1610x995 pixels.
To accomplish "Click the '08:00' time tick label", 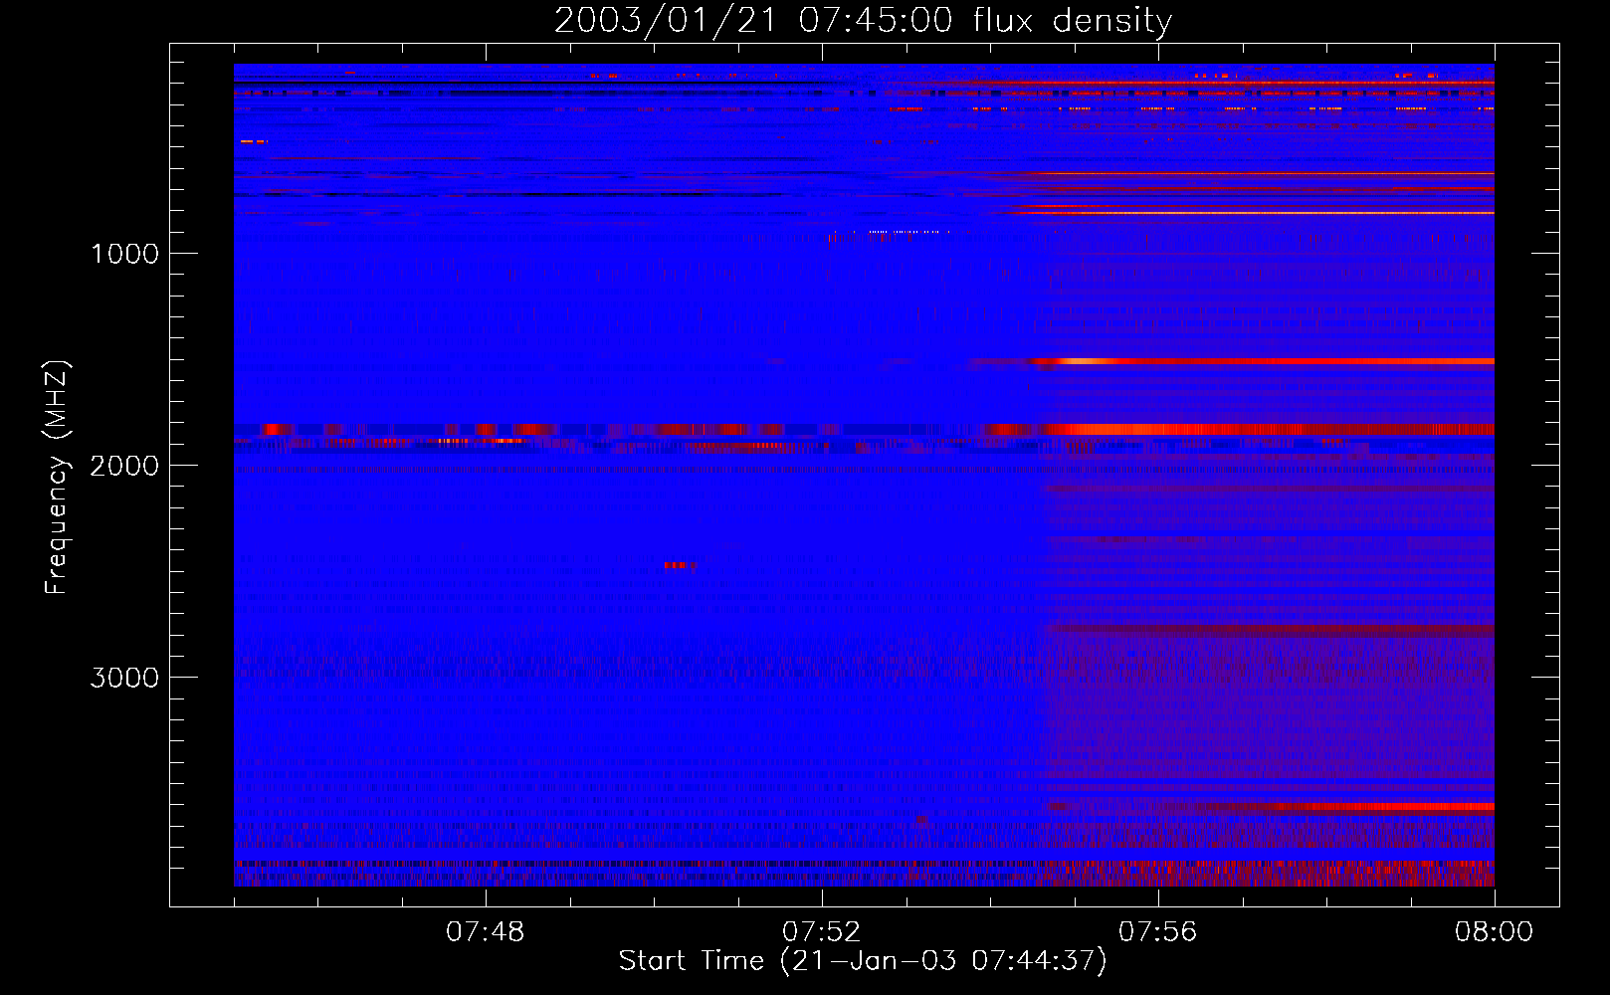I will point(1494,932).
